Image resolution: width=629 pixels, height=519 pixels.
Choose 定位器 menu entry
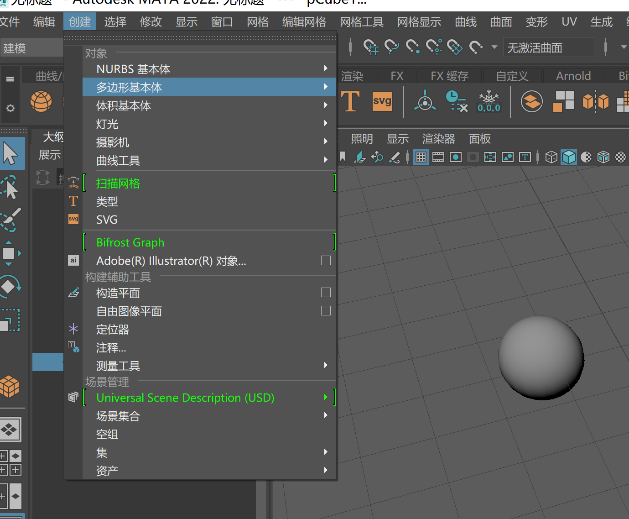click(209, 329)
